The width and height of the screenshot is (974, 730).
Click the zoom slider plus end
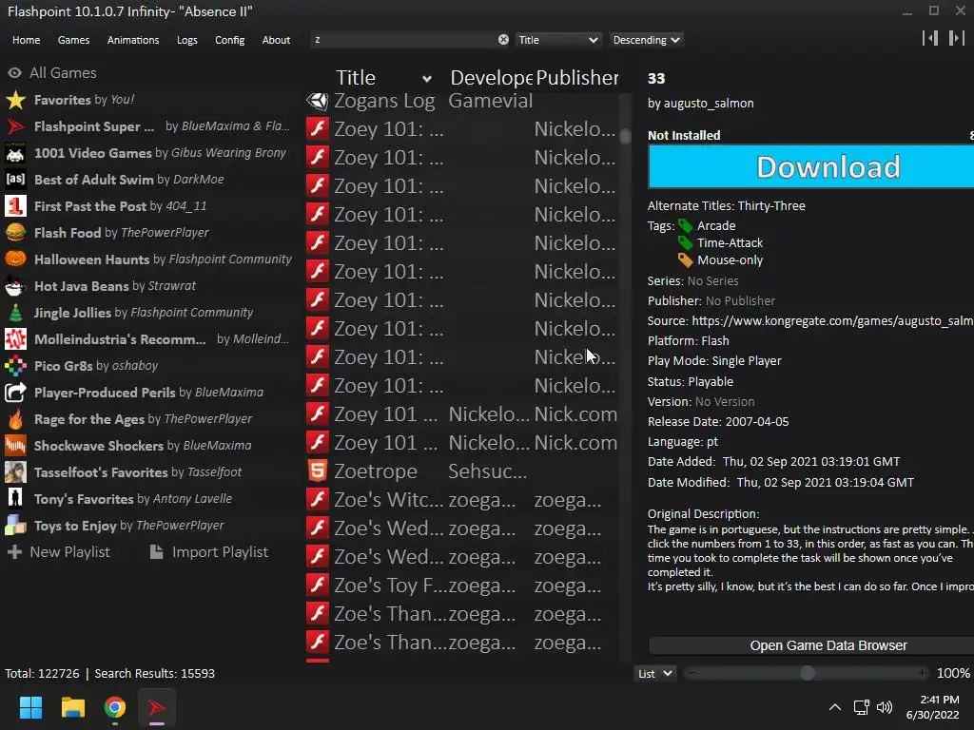923,674
